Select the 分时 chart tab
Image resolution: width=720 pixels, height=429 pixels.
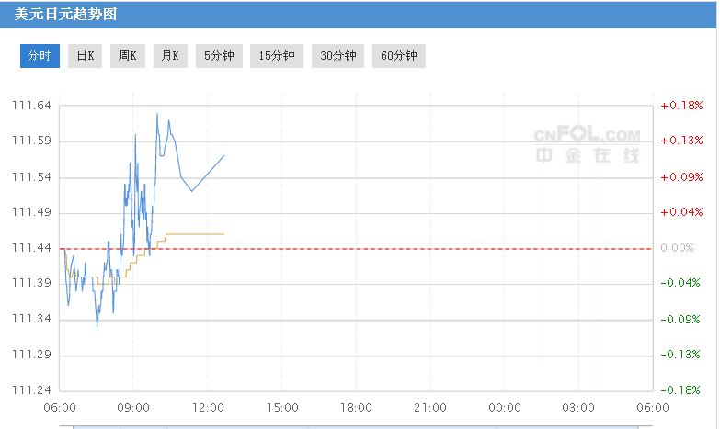coord(40,56)
